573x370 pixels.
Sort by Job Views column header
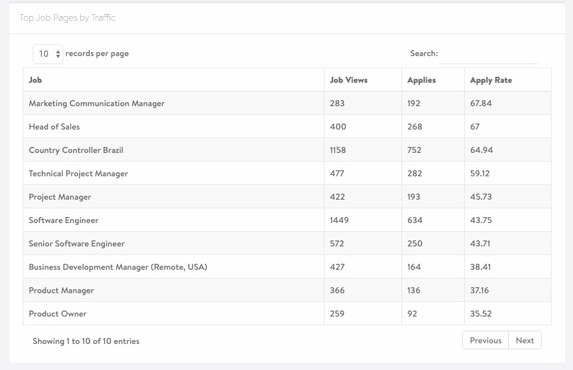click(363, 79)
